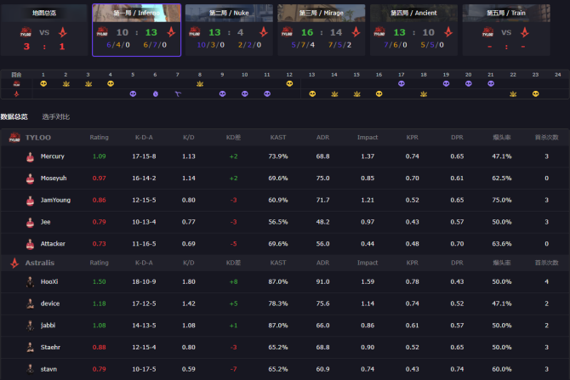
Task: Click HooXi's player avatar icon
Action: (30, 281)
